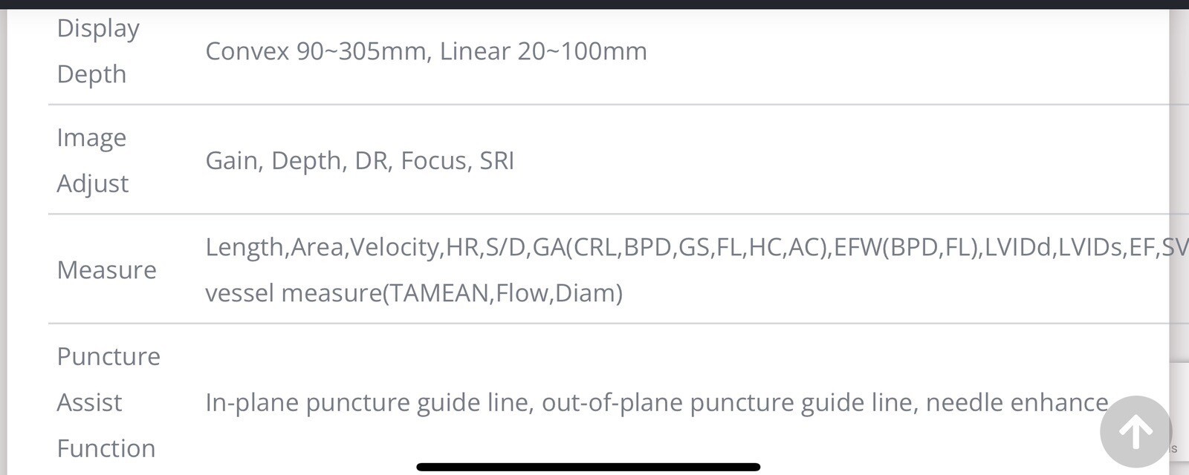Click the Convex 90~305mm depth text
1189x475 pixels.
tap(316, 51)
